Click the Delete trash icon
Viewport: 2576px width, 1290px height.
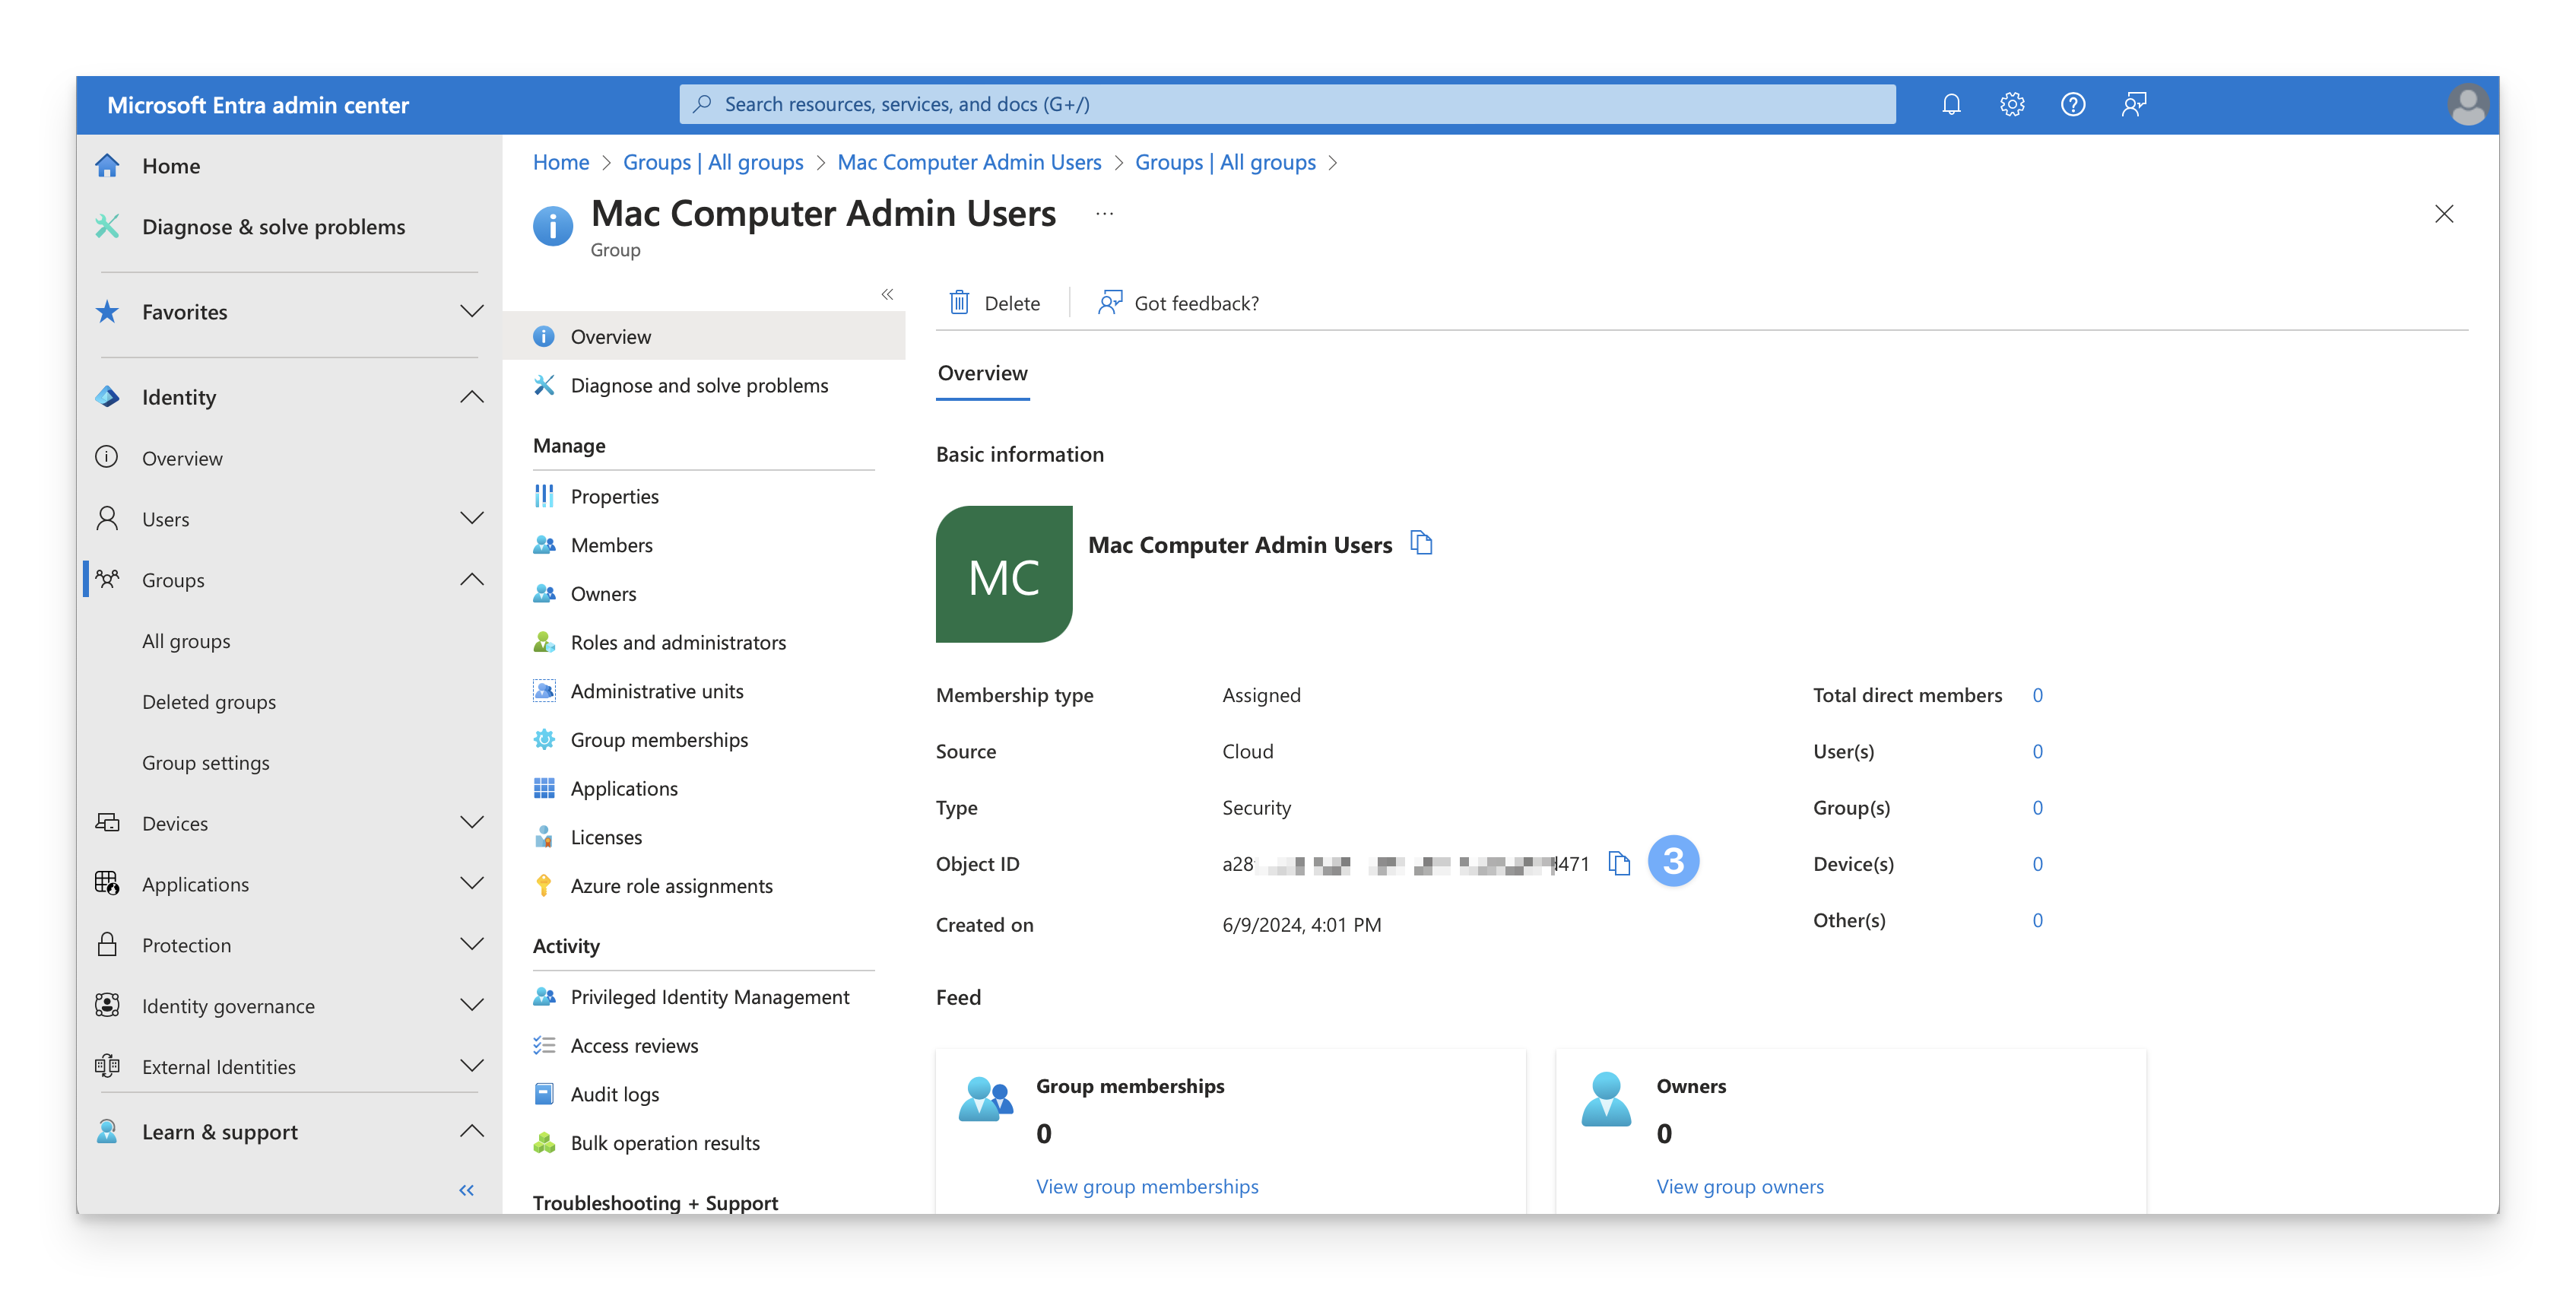pos(959,302)
